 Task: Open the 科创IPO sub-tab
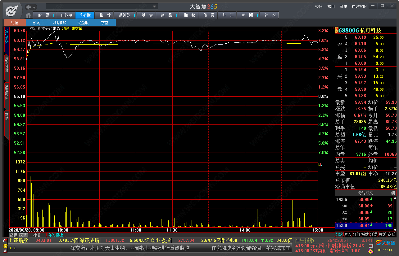[59, 23]
